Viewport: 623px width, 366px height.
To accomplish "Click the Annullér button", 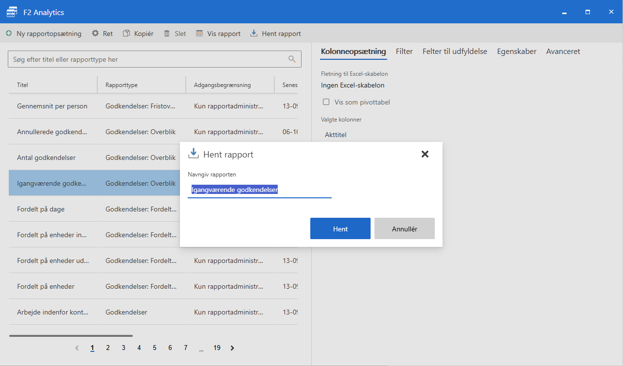I will (404, 228).
